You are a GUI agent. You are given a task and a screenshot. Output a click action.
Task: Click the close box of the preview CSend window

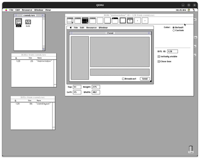72,33
